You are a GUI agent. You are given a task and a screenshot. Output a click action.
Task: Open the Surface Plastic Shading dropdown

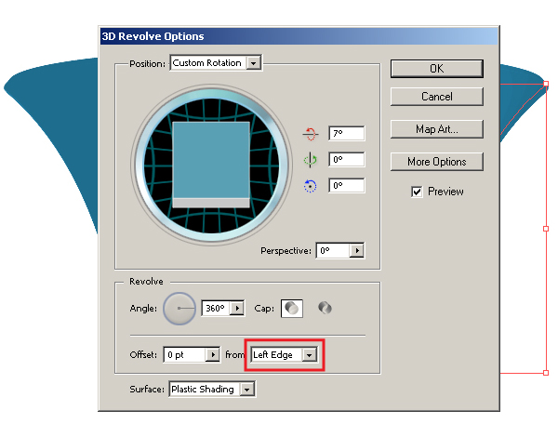(x=212, y=390)
